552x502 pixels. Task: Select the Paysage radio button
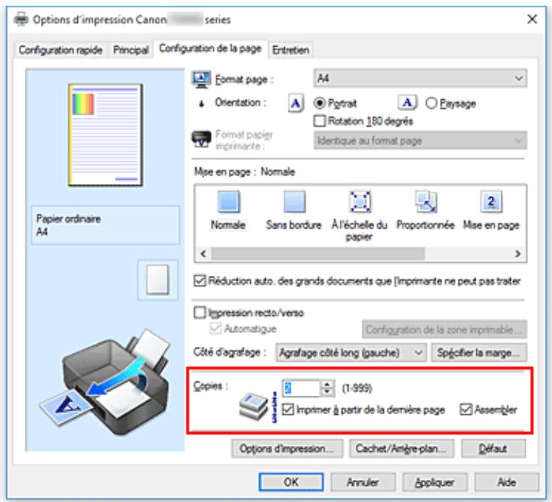pyautogui.click(x=432, y=103)
